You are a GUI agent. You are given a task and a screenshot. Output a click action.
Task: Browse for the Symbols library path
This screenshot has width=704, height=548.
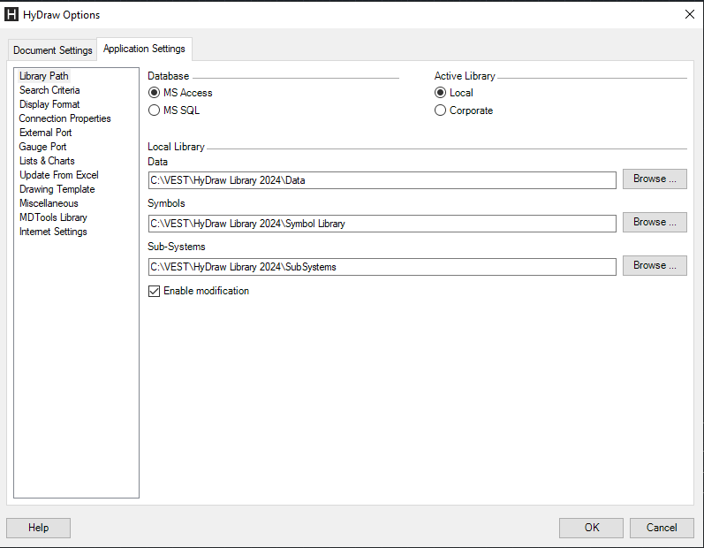click(x=654, y=222)
